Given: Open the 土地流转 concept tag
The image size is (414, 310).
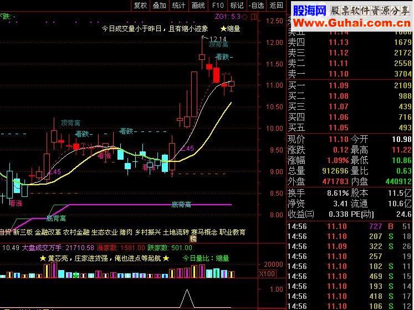Looking at the screenshot, I should pyautogui.click(x=176, y=232).
